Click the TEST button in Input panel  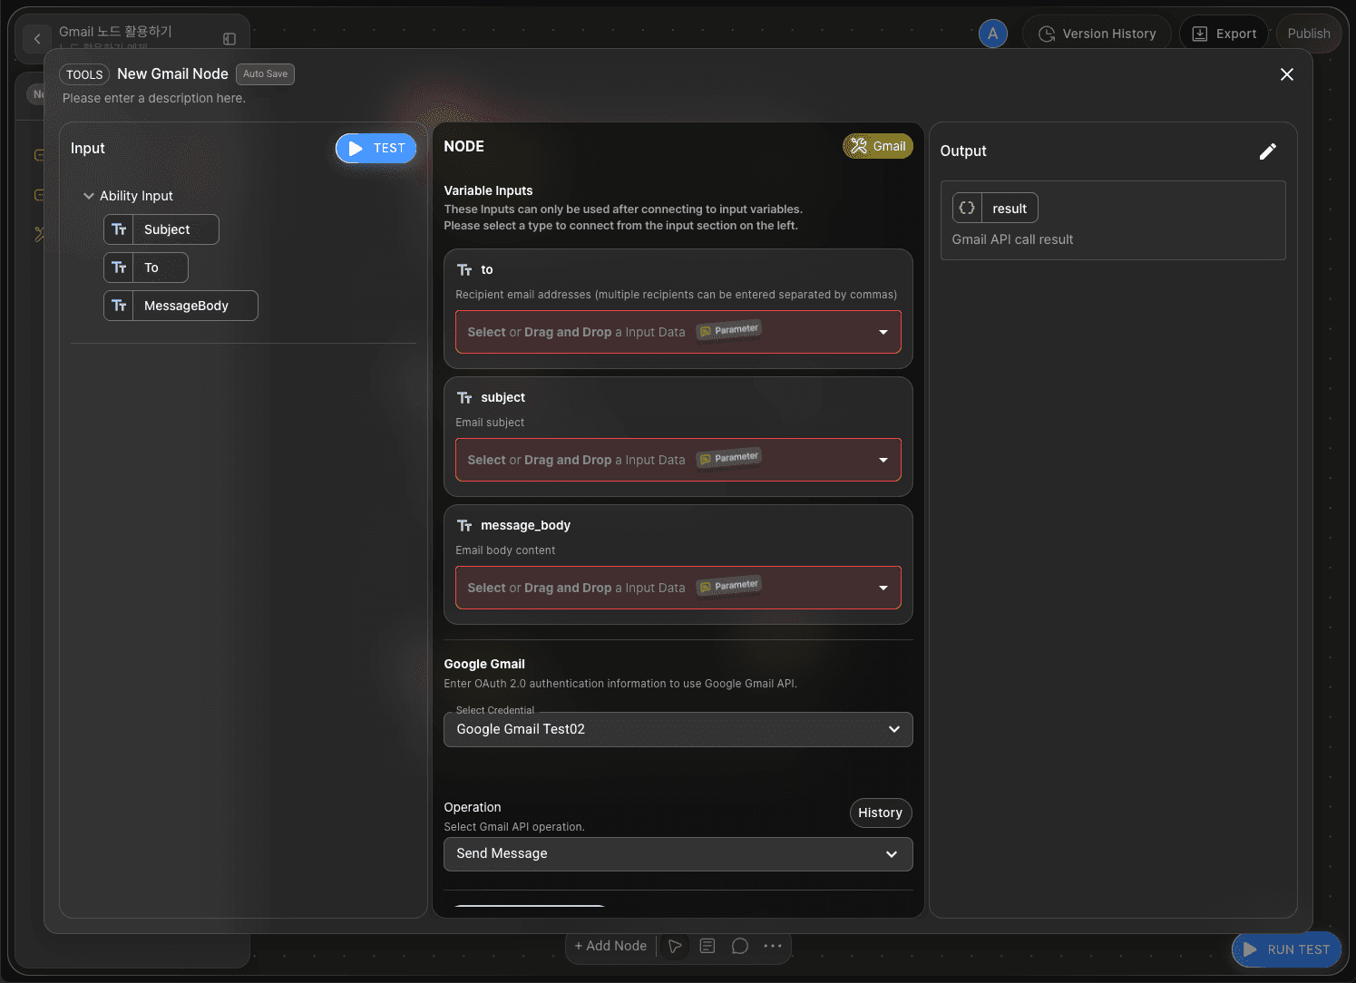(376, 149)
